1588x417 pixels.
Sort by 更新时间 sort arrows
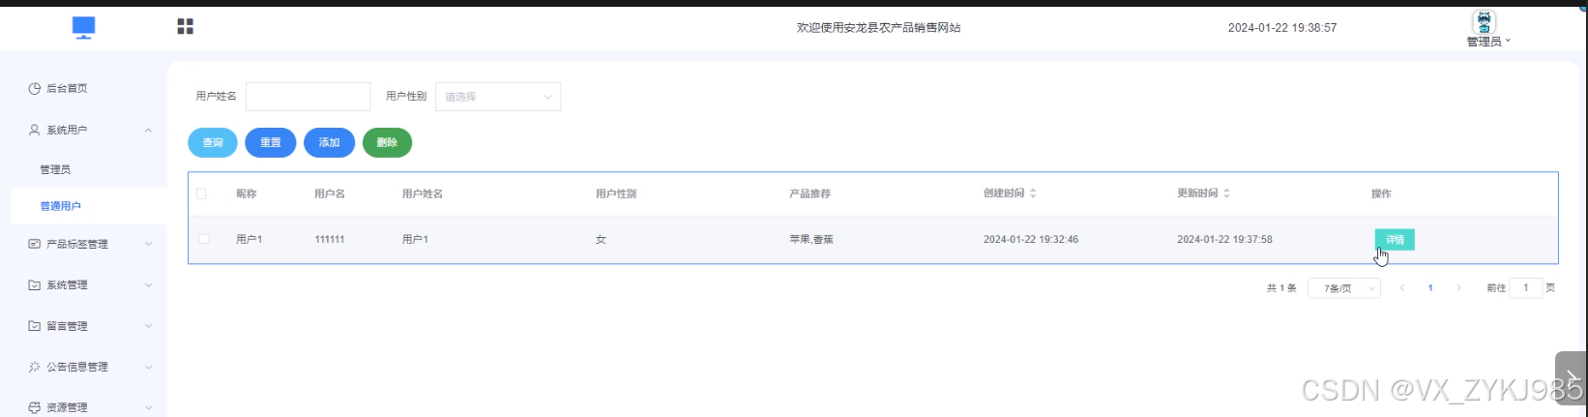click(1226, 194)
